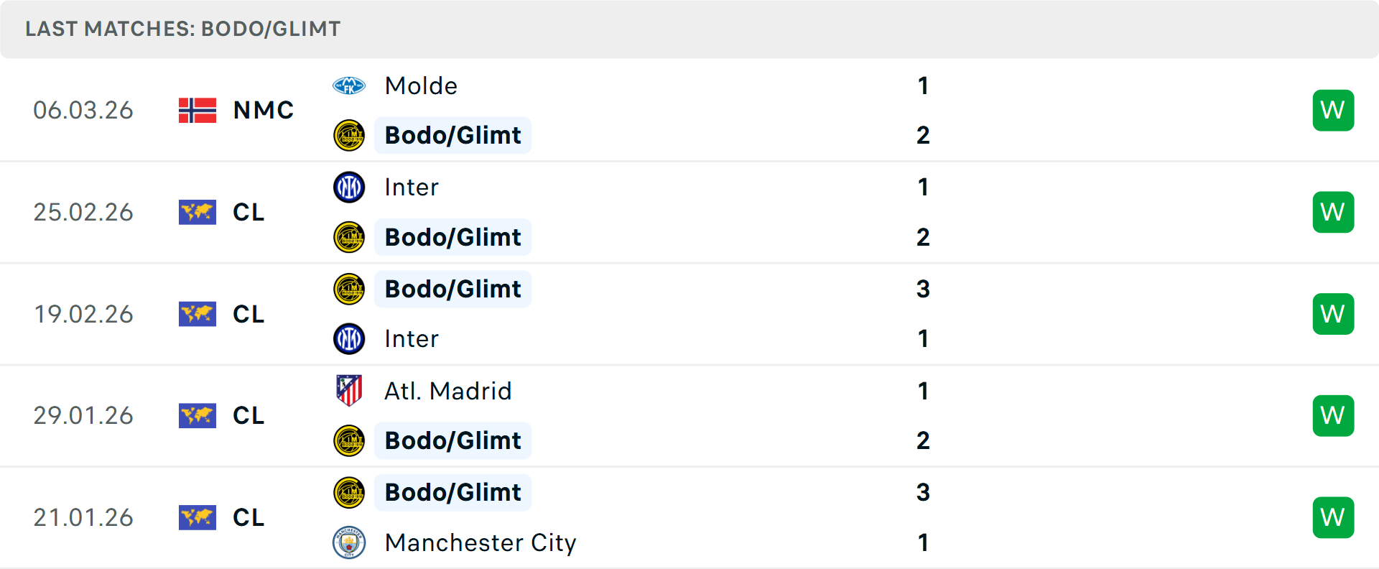The image size is (1379, 569).
Task: Click the CL competition icon for 25.02.26
Action: 198,212
